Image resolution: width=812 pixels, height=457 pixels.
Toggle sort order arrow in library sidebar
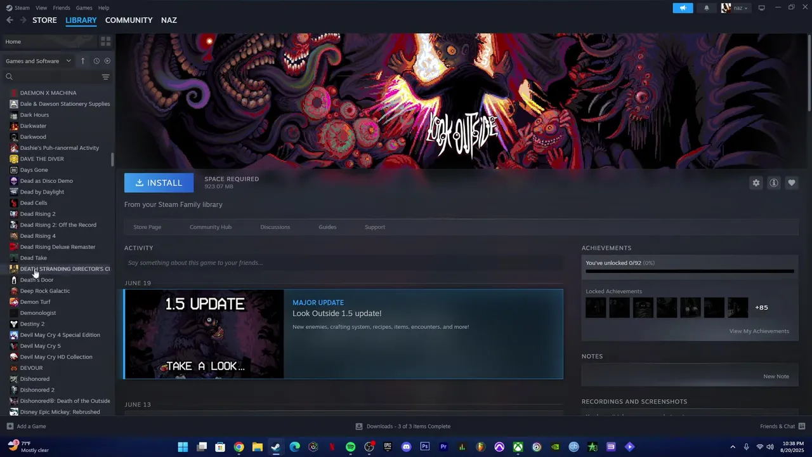point(82,61)
